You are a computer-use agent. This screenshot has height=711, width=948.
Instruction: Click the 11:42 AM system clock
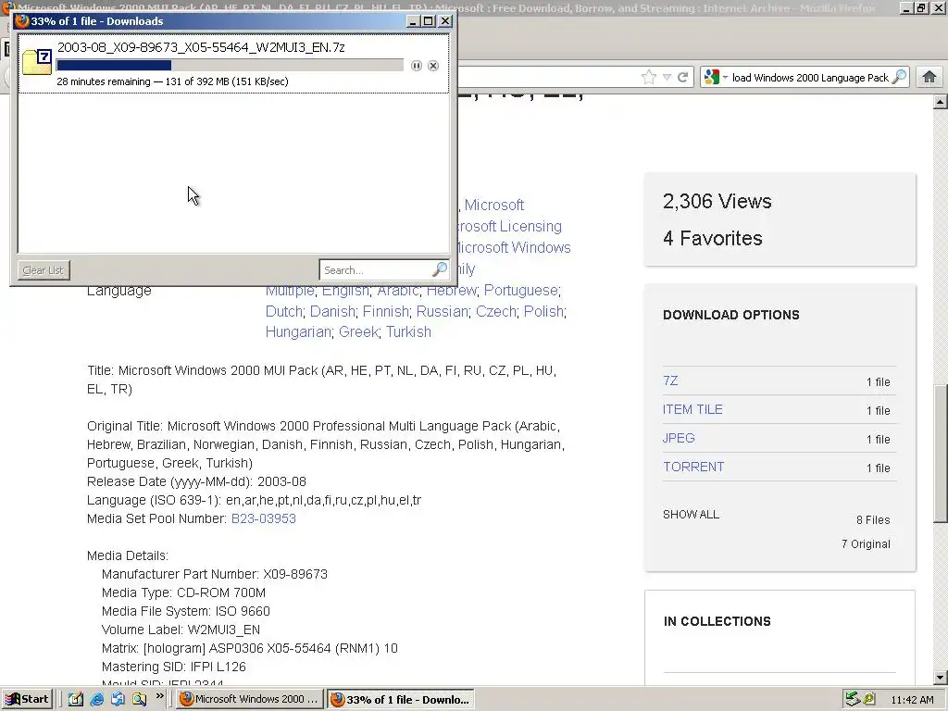click(x=912, y=700)
